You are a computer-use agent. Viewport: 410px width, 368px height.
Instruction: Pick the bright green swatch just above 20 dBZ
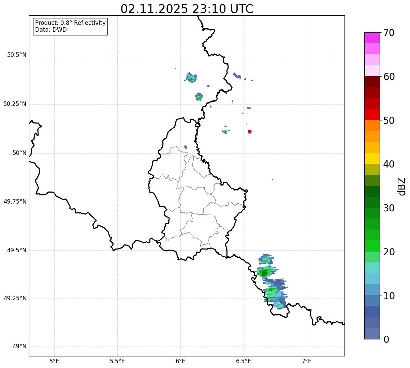click(372, 246)
